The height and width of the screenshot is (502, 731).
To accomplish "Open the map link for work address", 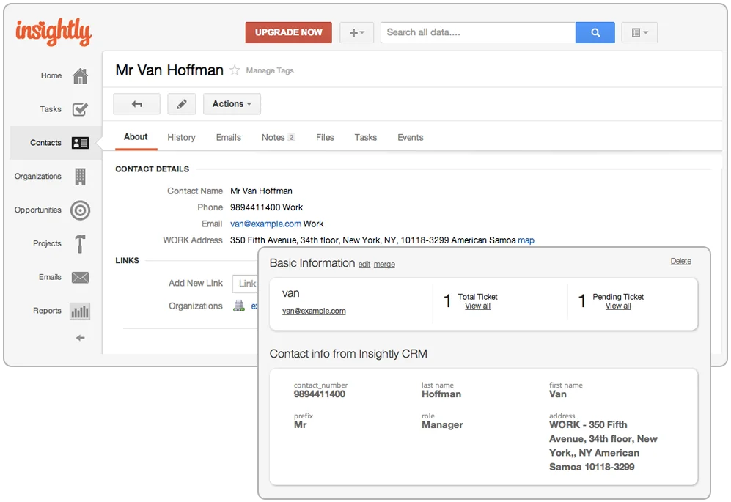I will pyautogui.click(x=526, y=240).
